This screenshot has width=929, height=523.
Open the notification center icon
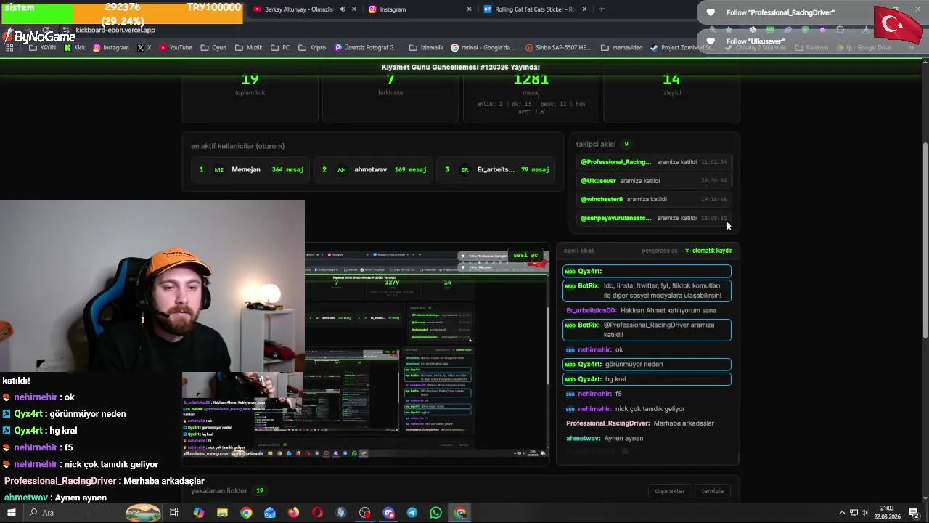pyautogui.click(x=914, y=513)
